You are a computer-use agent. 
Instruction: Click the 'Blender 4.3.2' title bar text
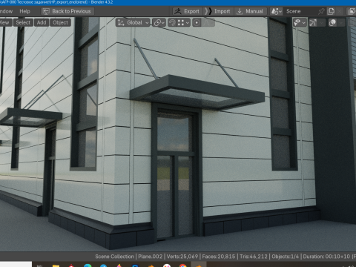coord(102,2)
